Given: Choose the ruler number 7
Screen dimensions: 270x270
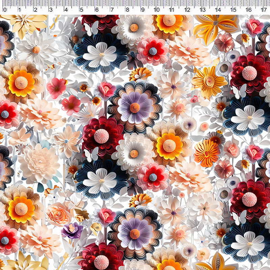Looking at the screenshot, I should 112,10.
